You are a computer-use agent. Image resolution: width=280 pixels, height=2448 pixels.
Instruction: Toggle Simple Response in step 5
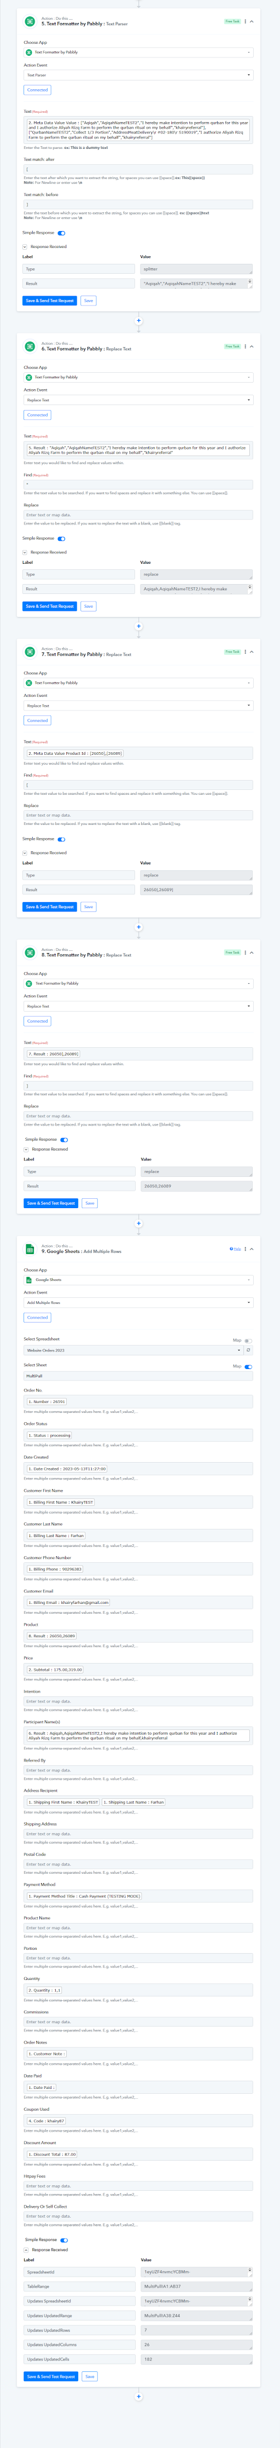point(62,233)
